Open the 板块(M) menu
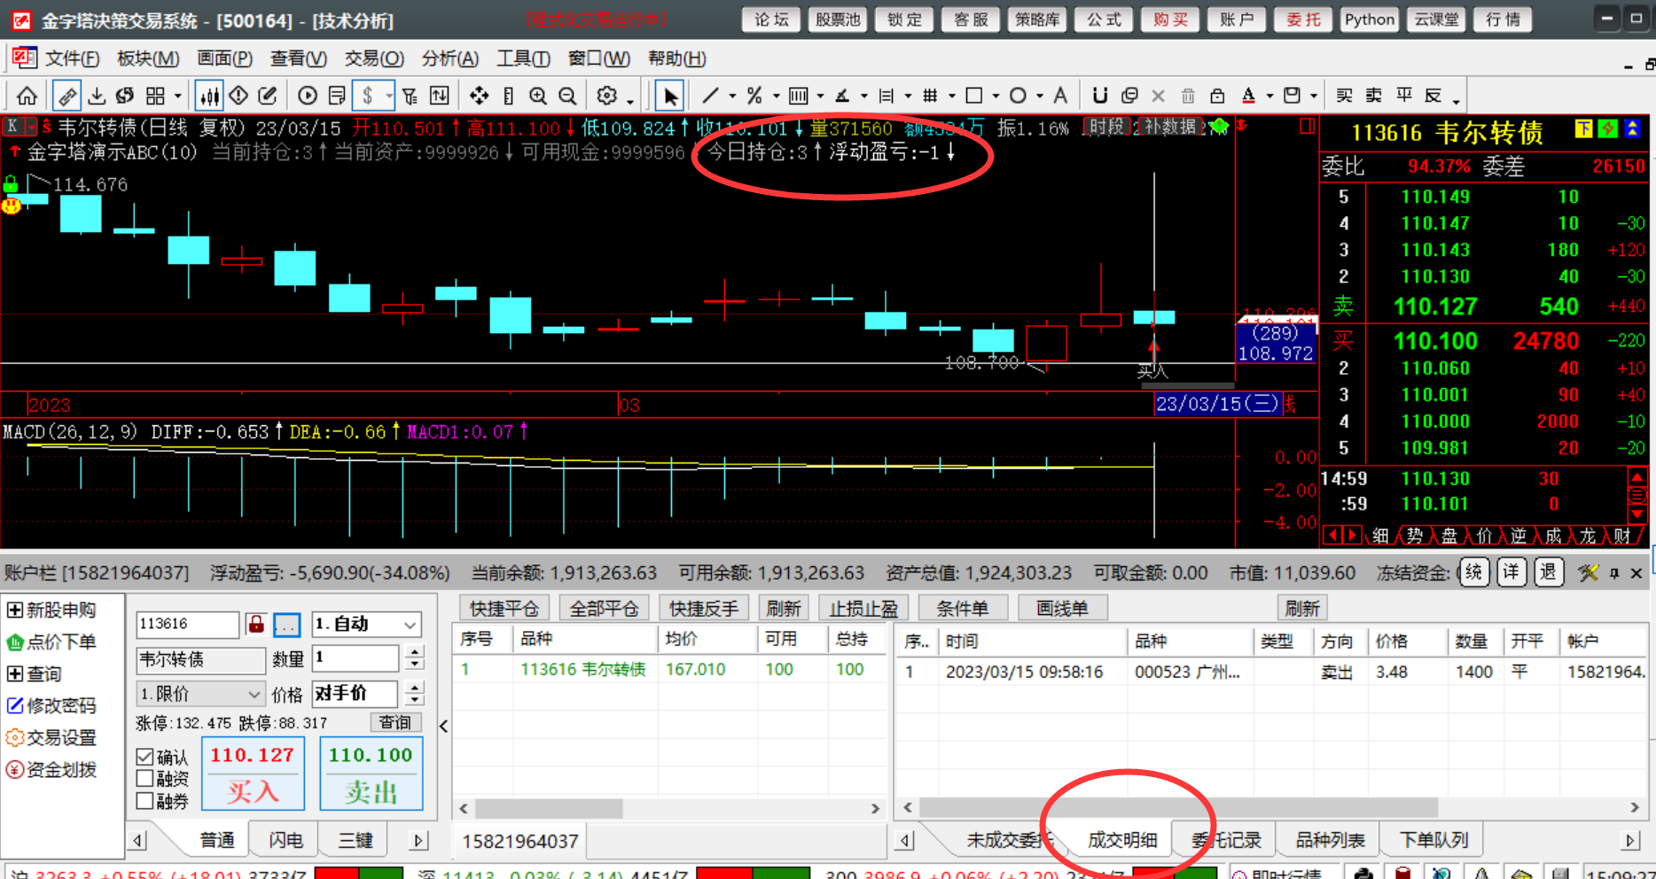This screenshot has width=1656, height=879. click(x=148, y=58)
